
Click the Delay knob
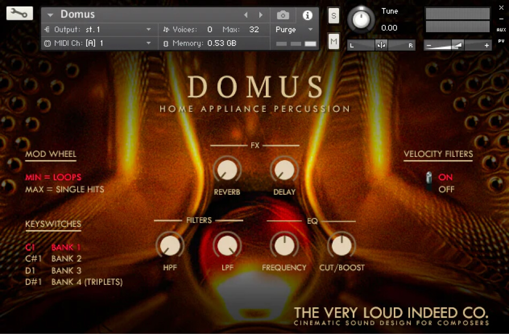pyautogui.click(x=285, y=170)
